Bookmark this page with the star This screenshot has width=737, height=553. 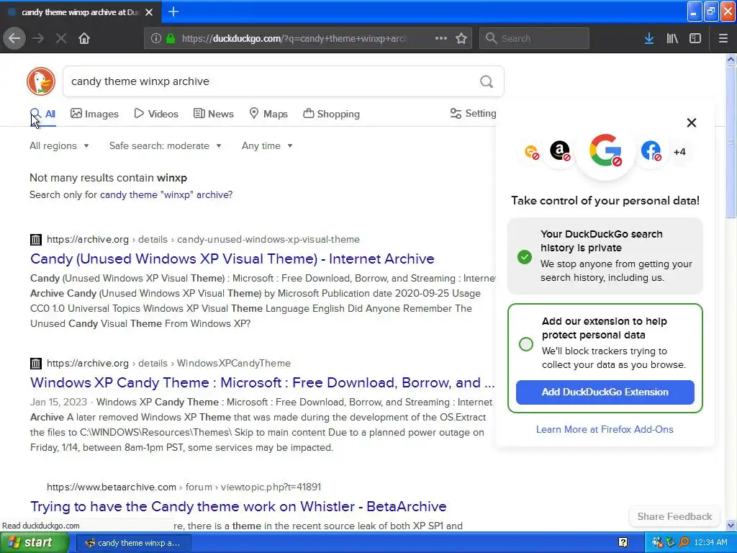tap(461, 39)
